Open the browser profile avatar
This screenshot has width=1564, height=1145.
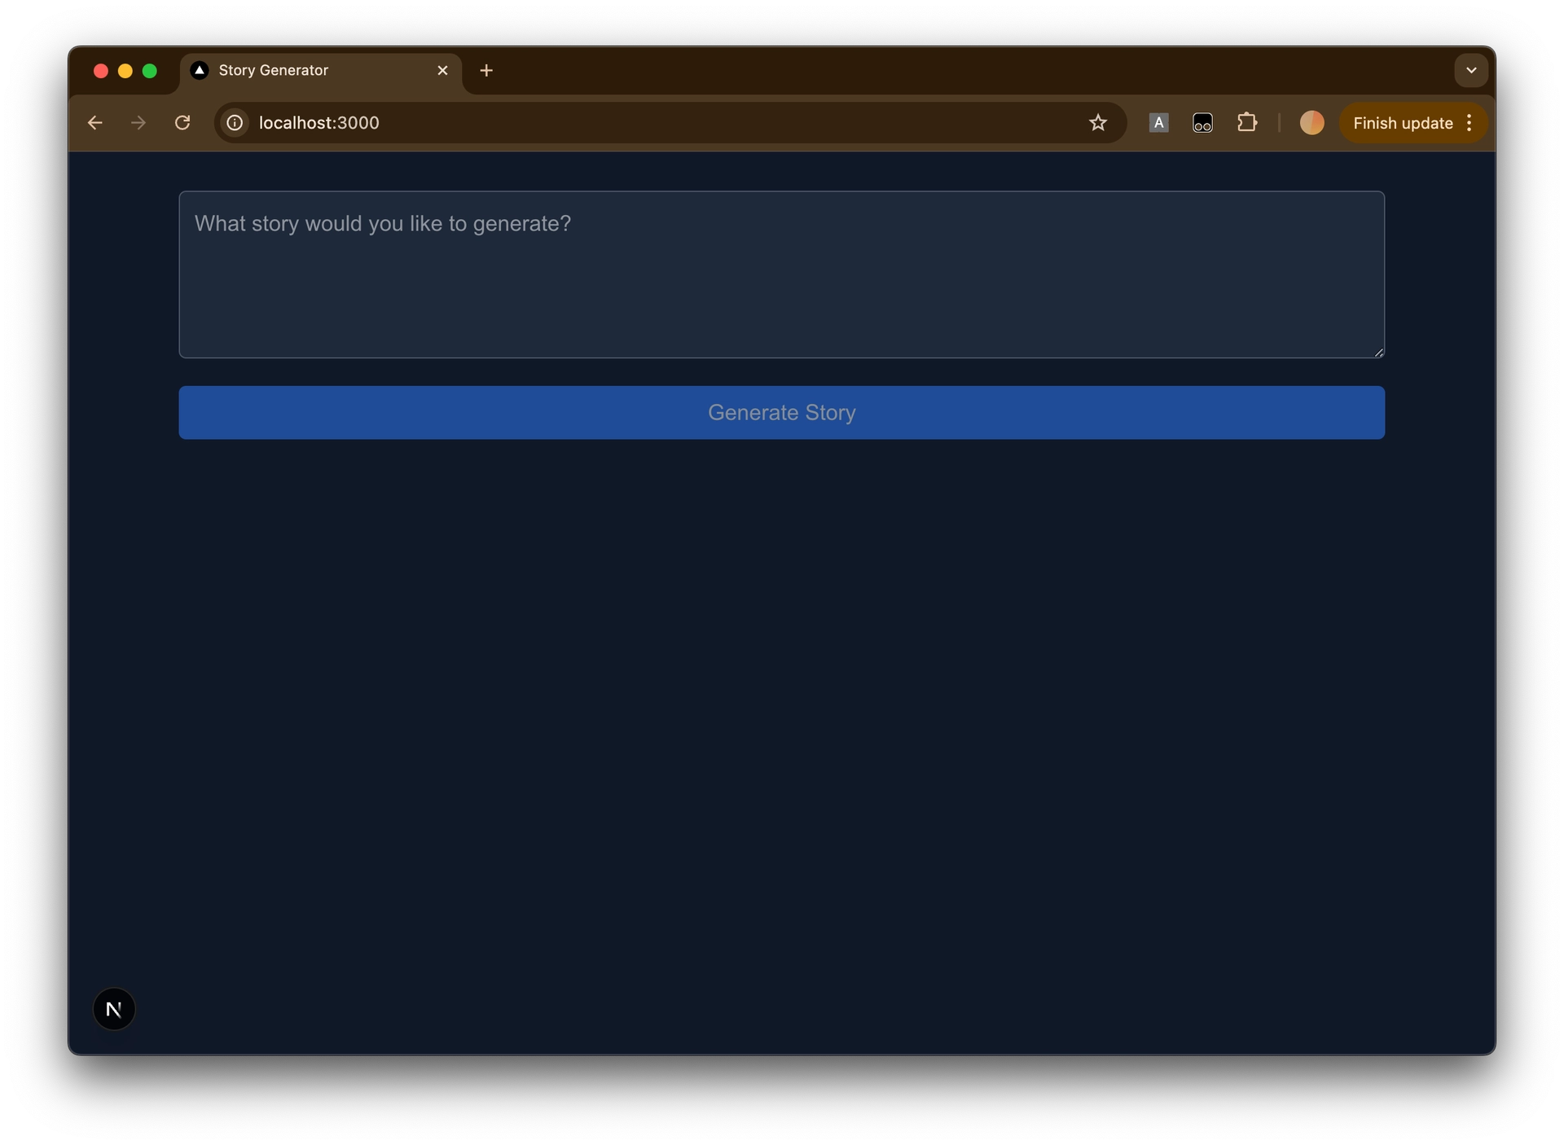(1312, 122)
